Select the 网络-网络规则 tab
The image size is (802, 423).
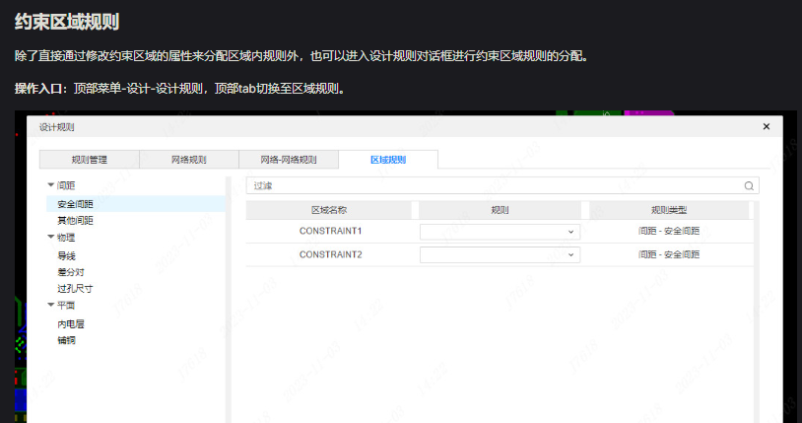pyautogui.click(x=289, y=160)
